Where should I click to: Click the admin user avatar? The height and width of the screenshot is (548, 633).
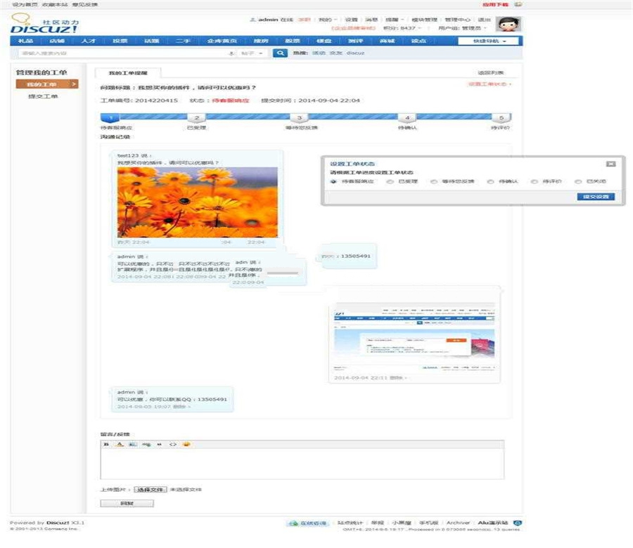[x=508, y=25]
